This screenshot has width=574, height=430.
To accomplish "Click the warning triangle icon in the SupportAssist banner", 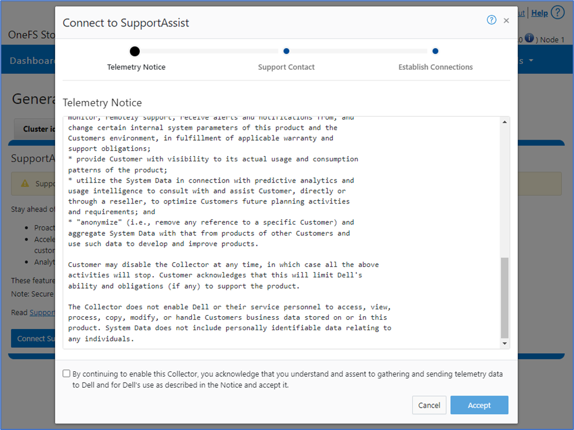I will point(25,184).
